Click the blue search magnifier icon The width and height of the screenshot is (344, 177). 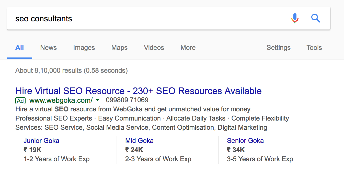click(316, 18)
